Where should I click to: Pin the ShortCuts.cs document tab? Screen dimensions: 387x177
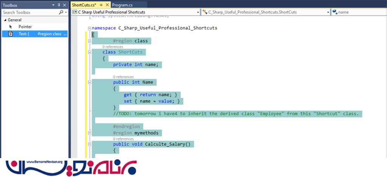coord(101,5)
